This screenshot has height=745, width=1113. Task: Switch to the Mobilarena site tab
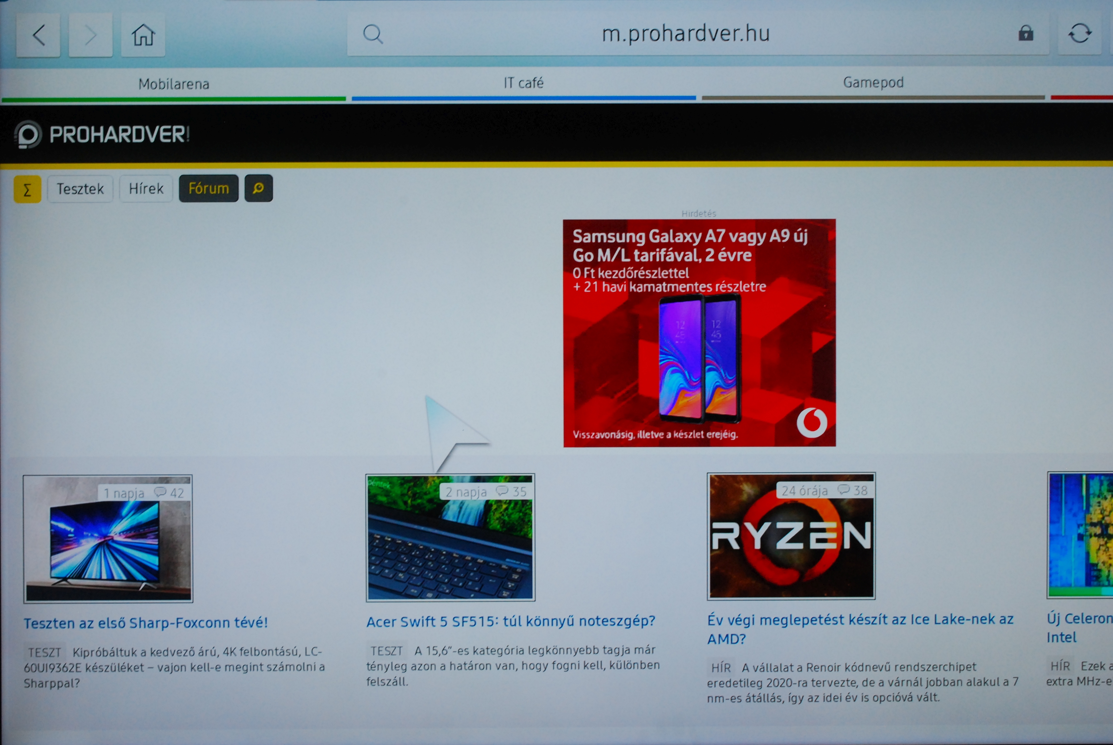point(174,84)
